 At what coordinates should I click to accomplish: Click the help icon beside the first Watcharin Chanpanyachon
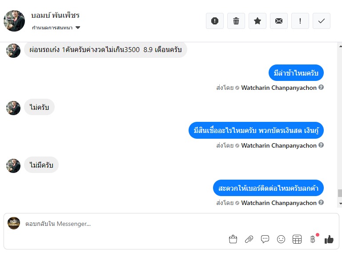tap(321, 87)
